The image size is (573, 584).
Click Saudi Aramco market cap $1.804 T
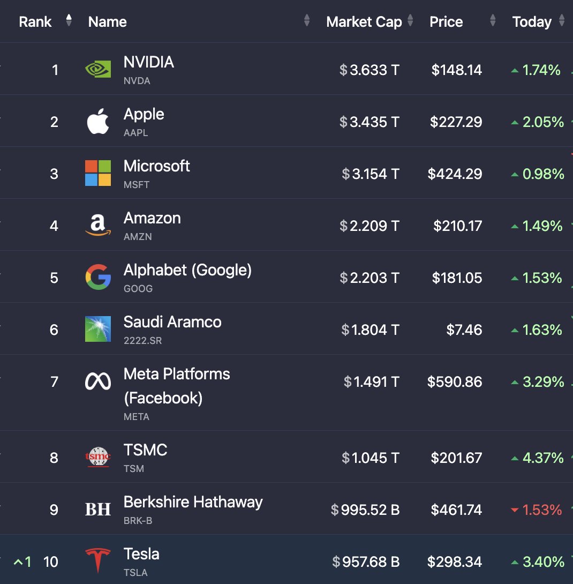pos(371,330)
